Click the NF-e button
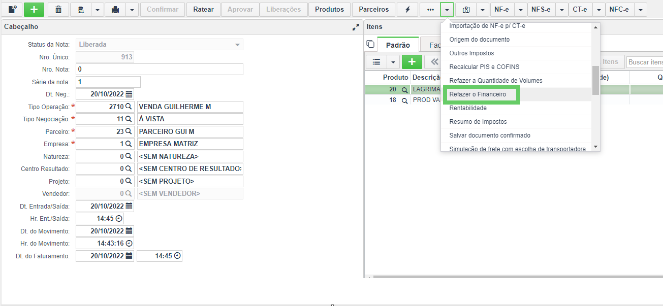The width and height of the screenshot is (663, 306). point(502,10)
